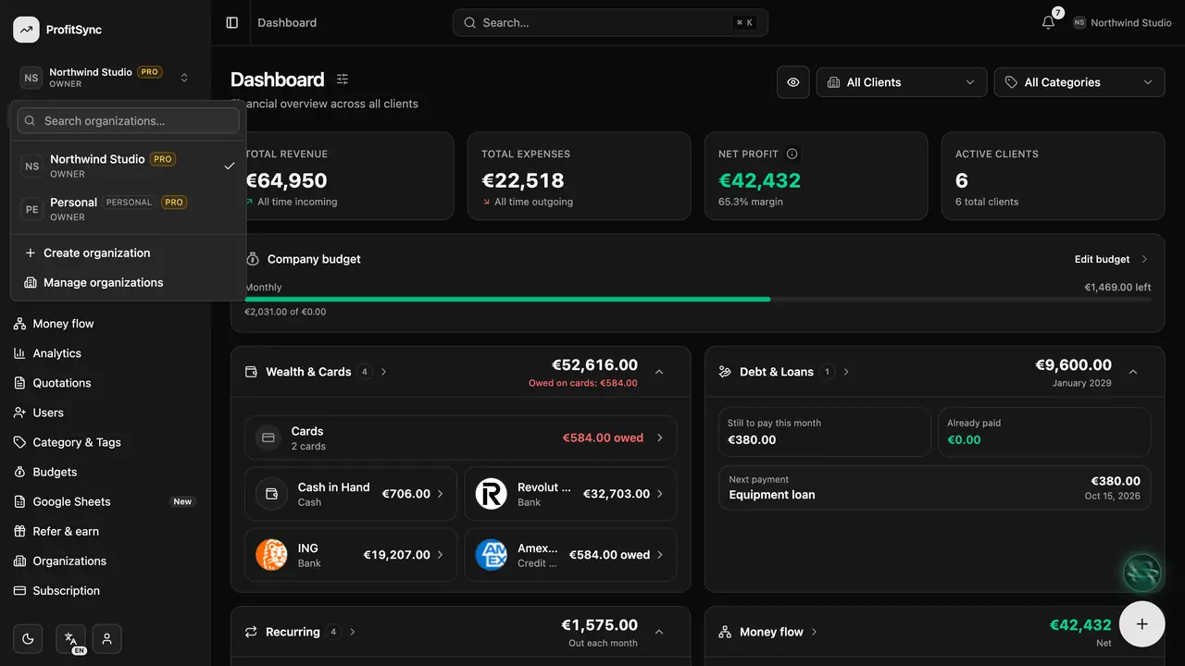This screenshot has height=666, width=1185.
Task: Toggle dark mode moon button
Action: point(28,638)
